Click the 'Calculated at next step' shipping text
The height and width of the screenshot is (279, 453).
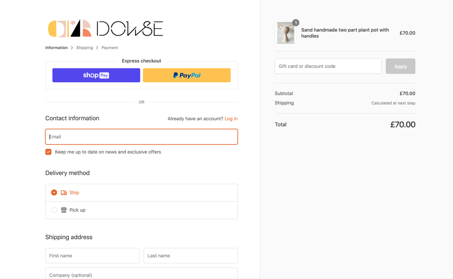(393, 103)
